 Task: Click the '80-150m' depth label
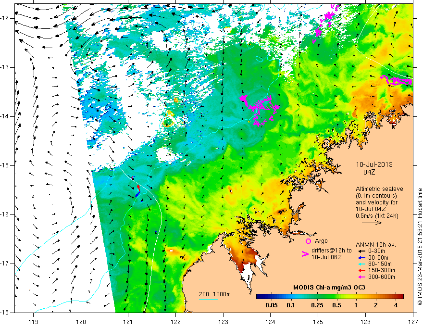380,264
